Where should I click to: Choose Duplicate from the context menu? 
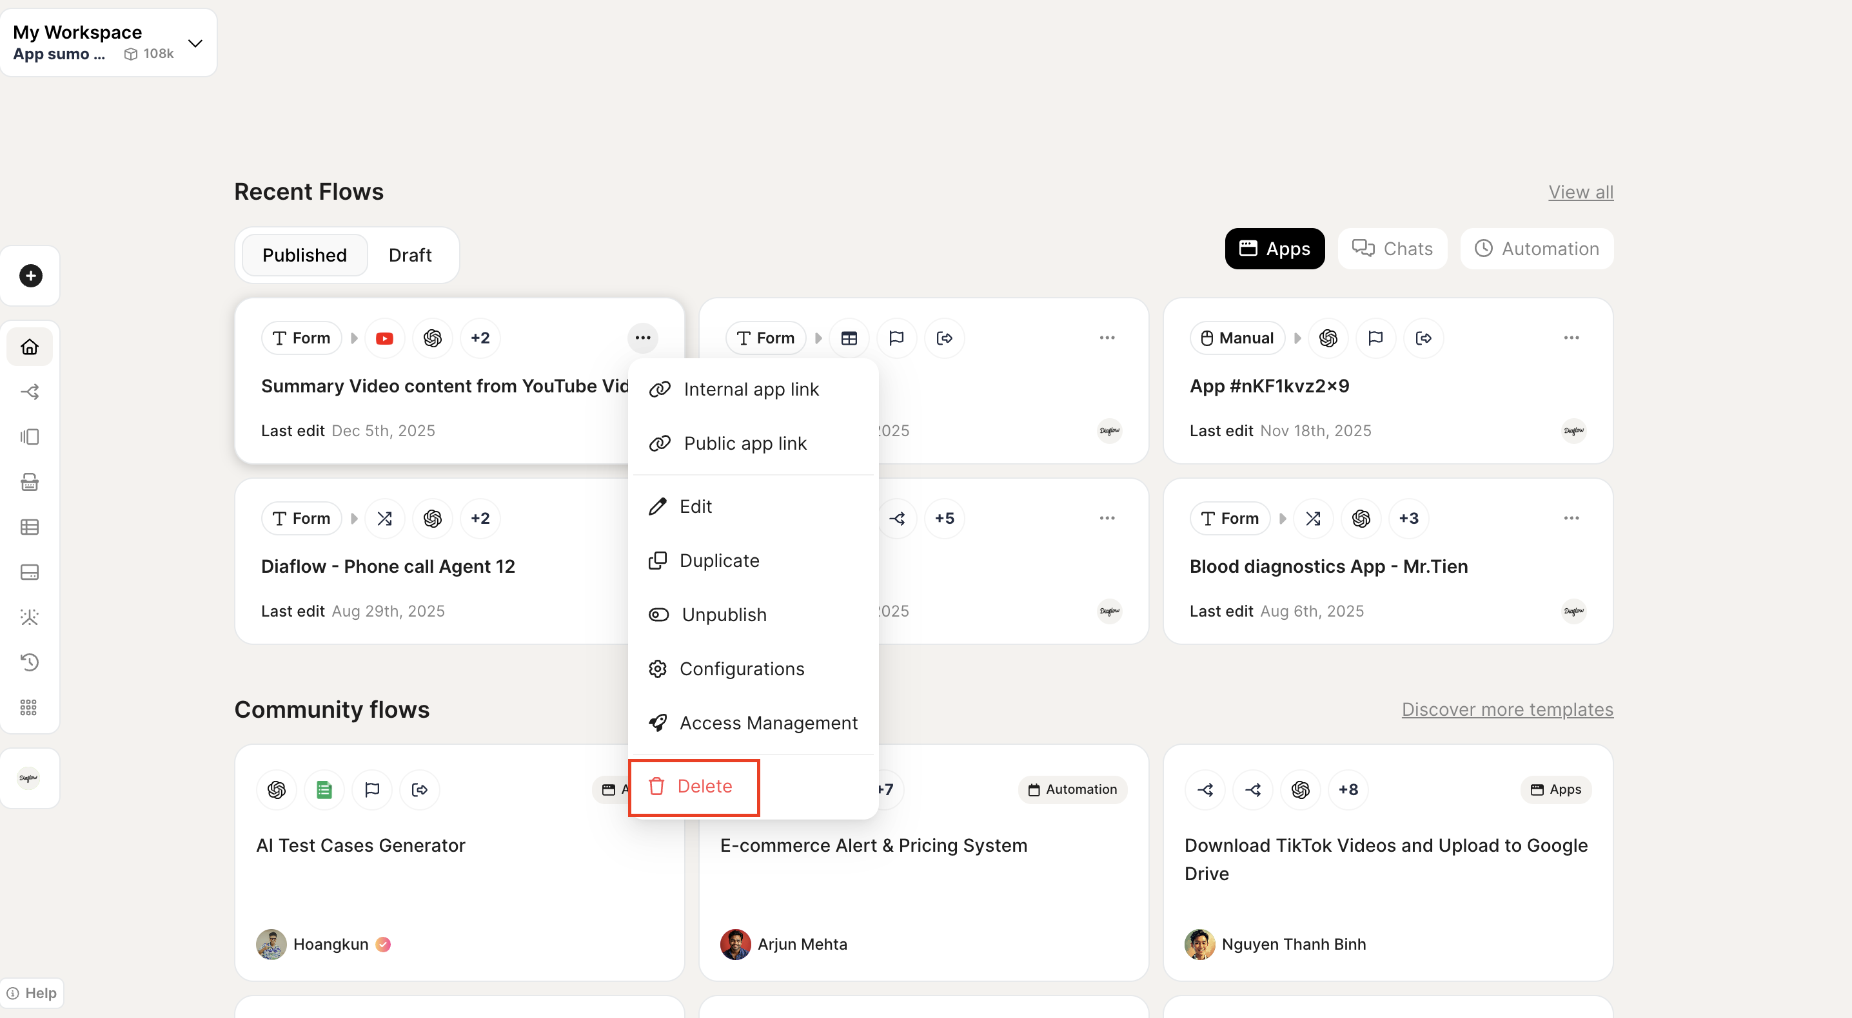[719, 561]
